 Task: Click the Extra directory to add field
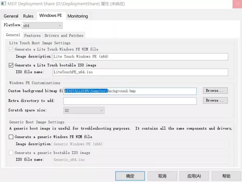pyautogui.click(x=130, y=101)
